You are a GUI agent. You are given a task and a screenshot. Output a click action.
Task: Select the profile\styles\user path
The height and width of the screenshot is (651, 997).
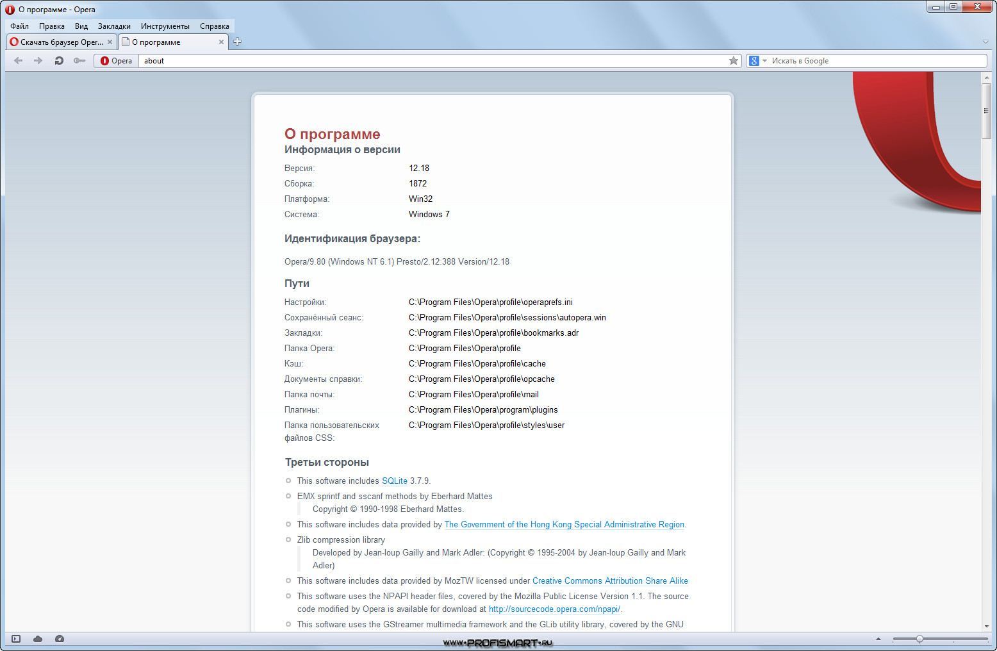tap(487, 425)
